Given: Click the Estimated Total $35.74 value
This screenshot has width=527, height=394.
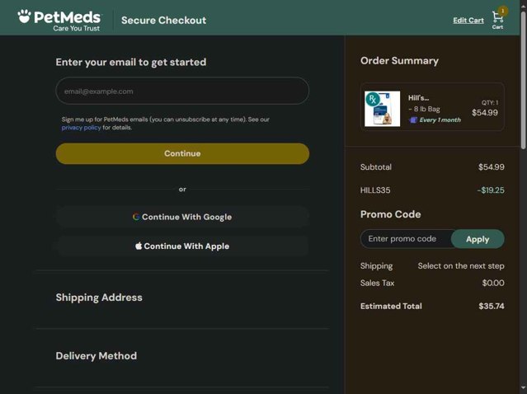Looking at the screenshot, I should (492, 306).
